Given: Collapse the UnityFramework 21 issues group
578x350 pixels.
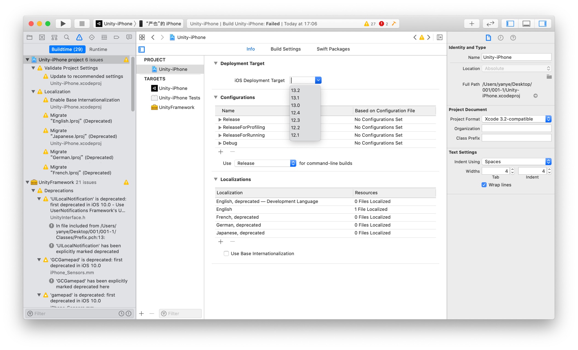Looking at the screenshot, I should pos(27,182).
